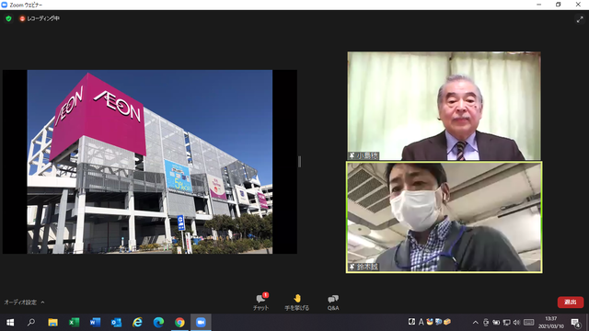Click the name label on the bottom video
Viewport: 589px width, 331px height.
[x=364, y=267]
